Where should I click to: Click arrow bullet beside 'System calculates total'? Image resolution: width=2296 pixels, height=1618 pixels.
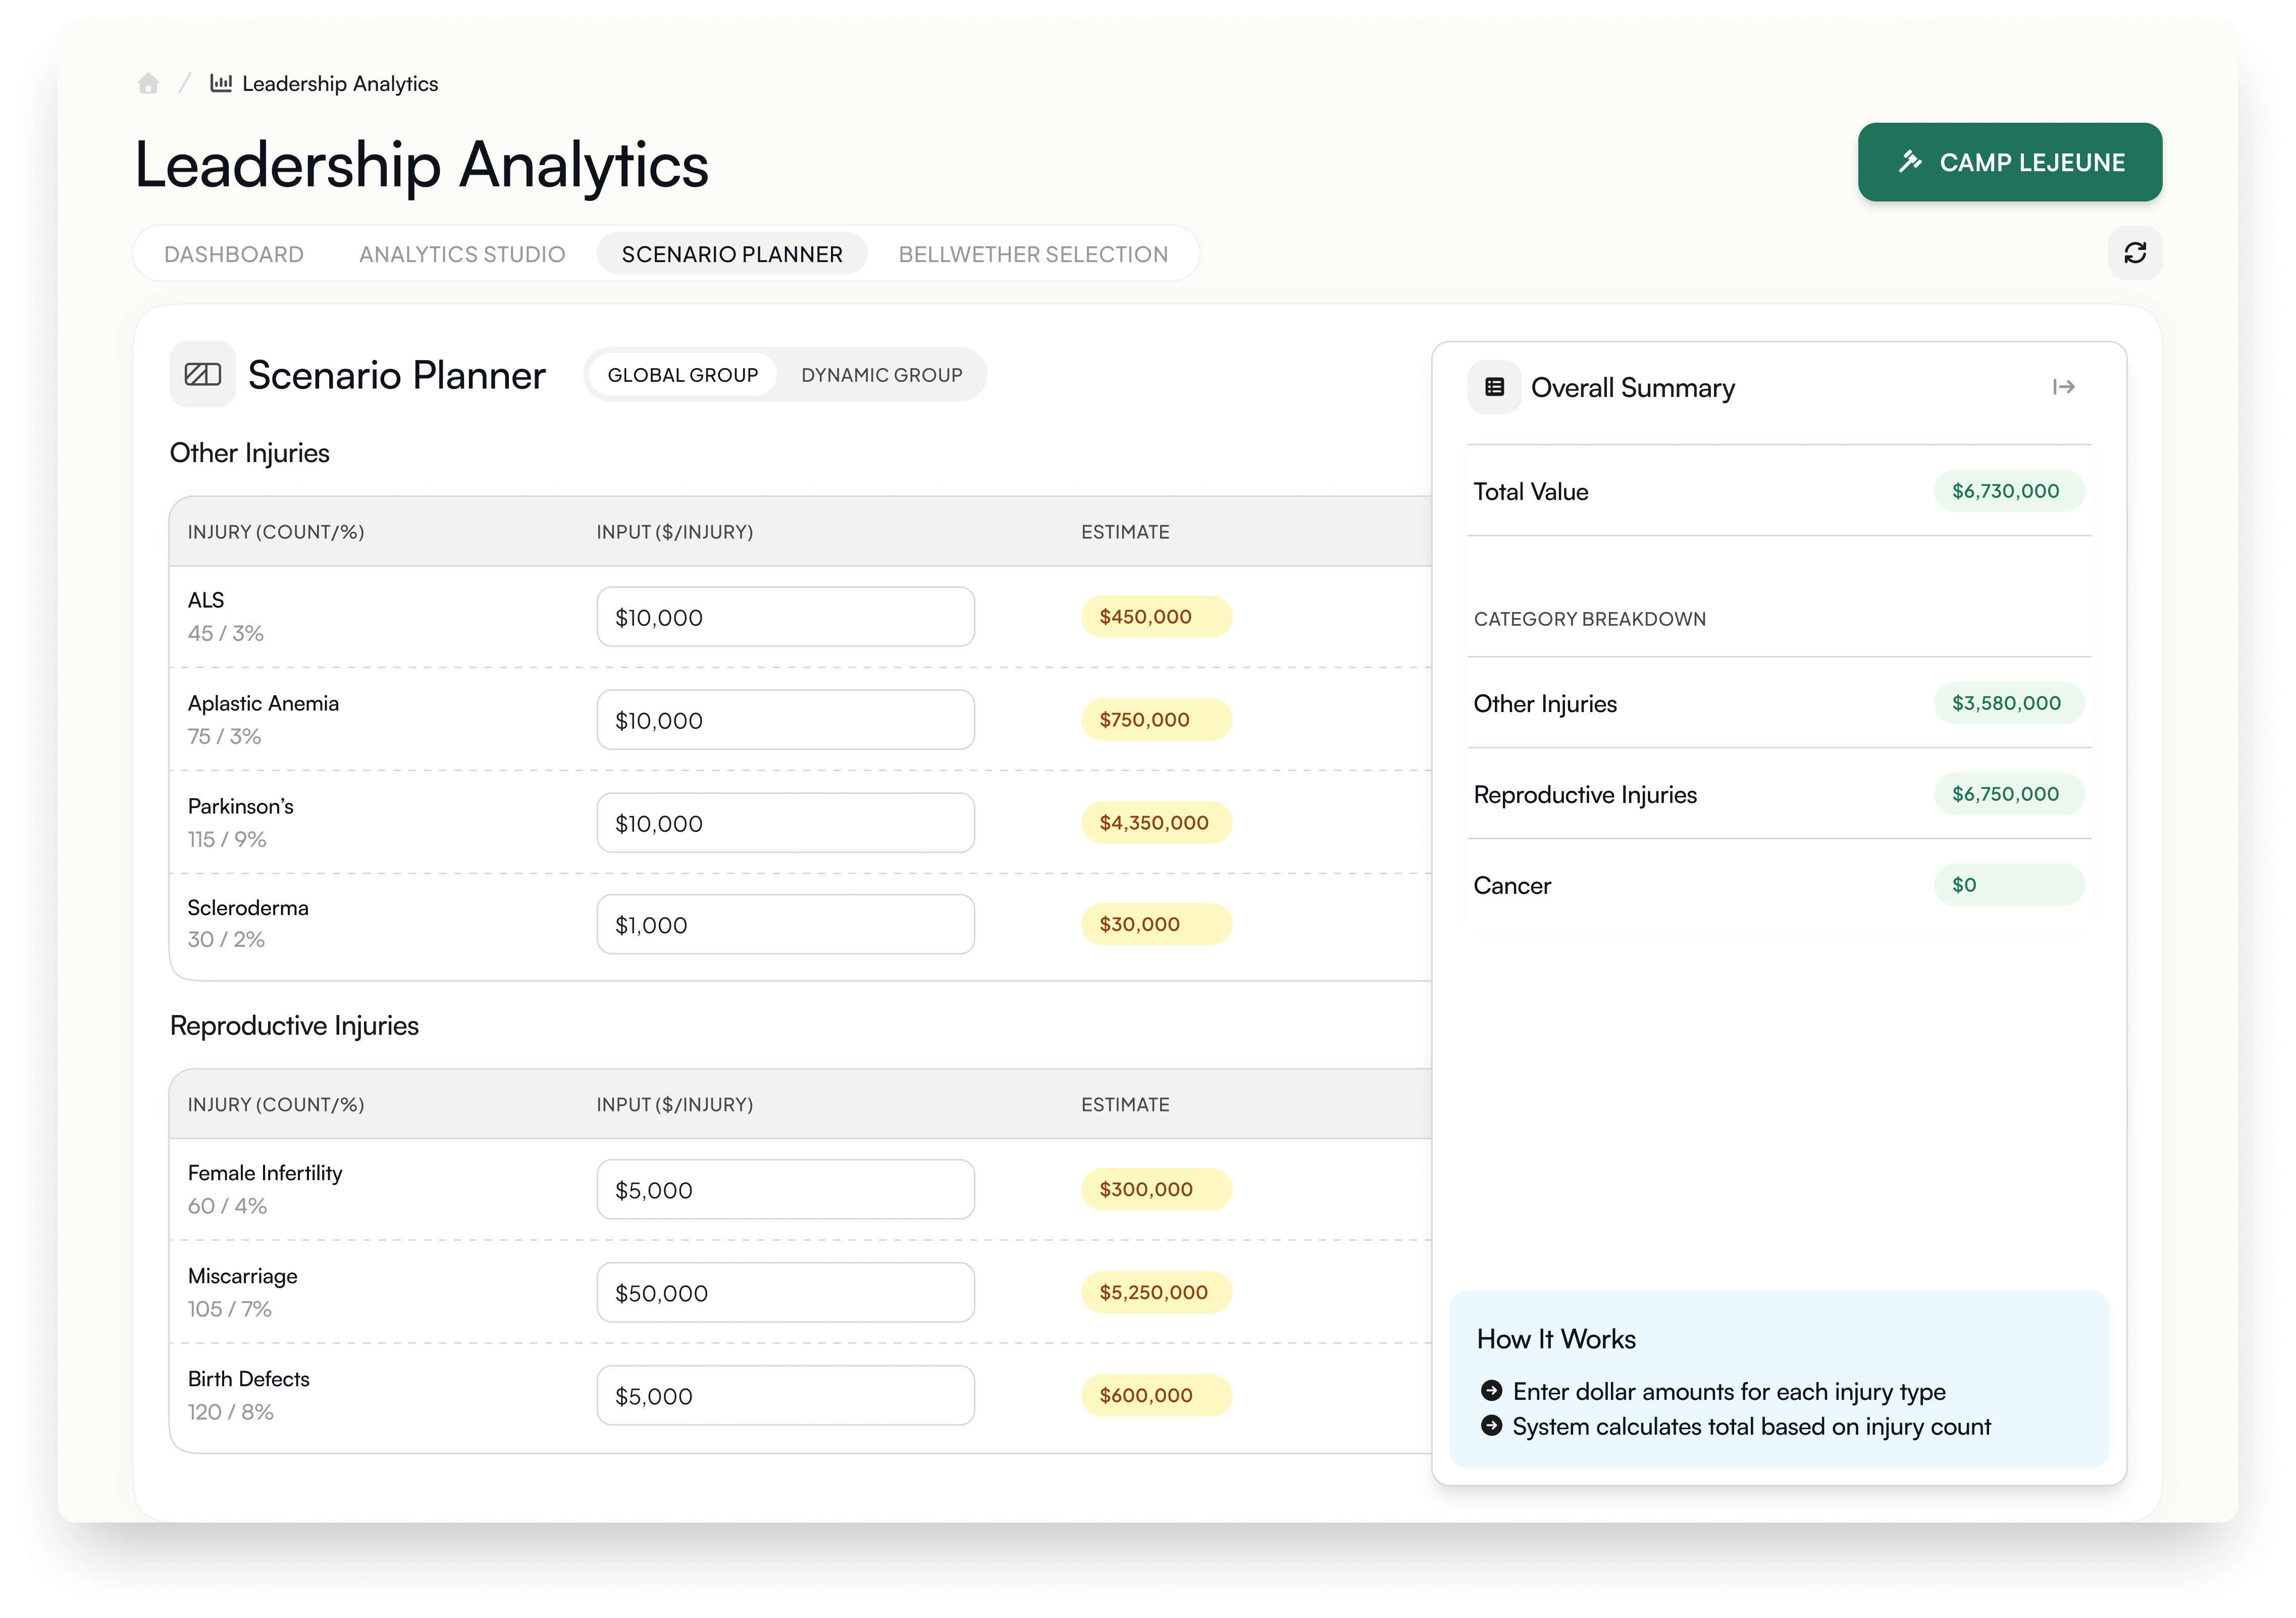1491,1426
